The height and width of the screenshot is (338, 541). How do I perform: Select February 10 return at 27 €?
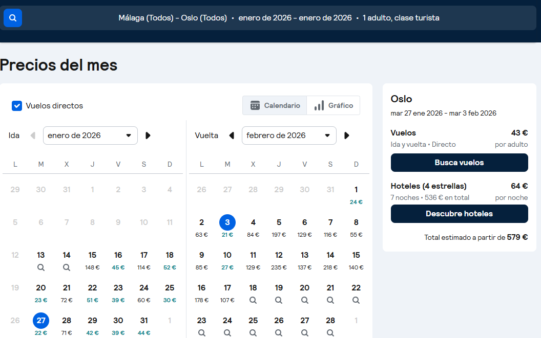coord(227,260)
